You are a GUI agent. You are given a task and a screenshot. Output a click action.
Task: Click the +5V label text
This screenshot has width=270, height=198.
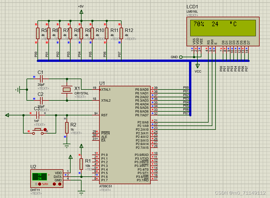tap(81, 7)
